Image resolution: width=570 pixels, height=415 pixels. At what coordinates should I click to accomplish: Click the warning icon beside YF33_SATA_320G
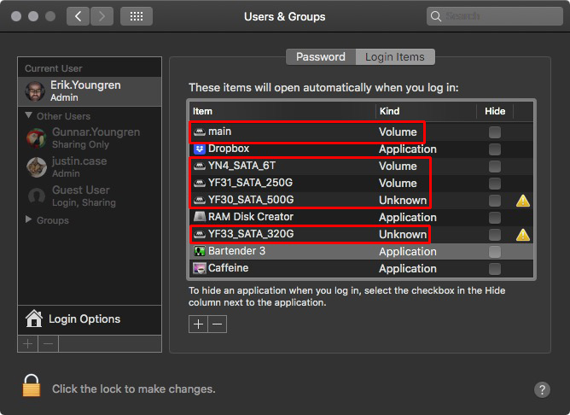[x=523, y=235]
